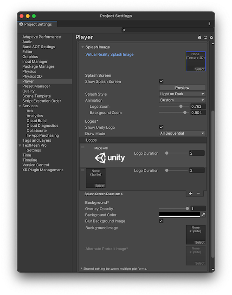Adjust the Background Zoom slider
232x295 pixels.
(174, 112)
